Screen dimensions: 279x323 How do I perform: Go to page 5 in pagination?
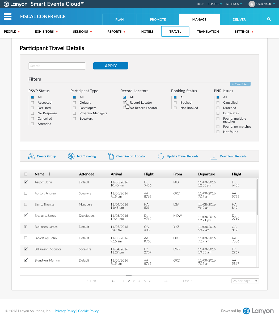pyautogui.click(x=145, y=281)
